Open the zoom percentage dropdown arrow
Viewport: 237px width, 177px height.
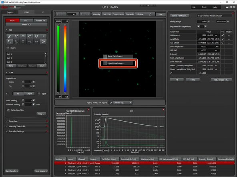click(78, 14)
